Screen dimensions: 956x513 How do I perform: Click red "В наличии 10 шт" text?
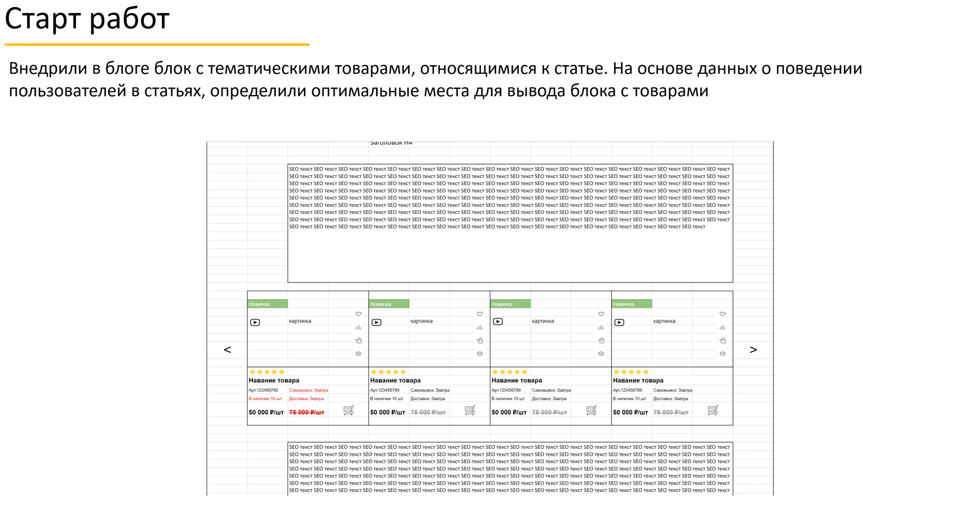point(265,399)
